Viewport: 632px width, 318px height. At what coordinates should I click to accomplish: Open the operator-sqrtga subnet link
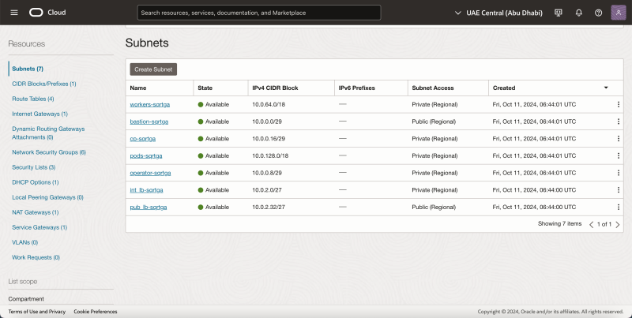pos(150,173)
